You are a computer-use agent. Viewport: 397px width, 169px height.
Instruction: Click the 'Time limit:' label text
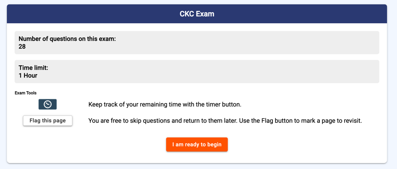coord(33,68)
